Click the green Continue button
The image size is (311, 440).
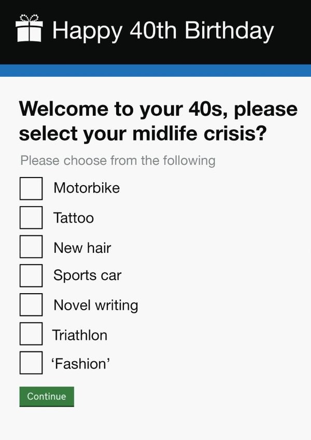(x=46, y=396)
